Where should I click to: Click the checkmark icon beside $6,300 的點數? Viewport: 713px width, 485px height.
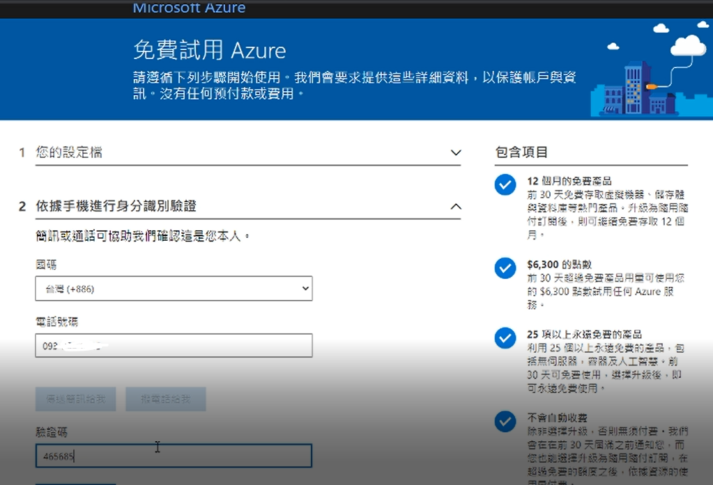(505, 269)
